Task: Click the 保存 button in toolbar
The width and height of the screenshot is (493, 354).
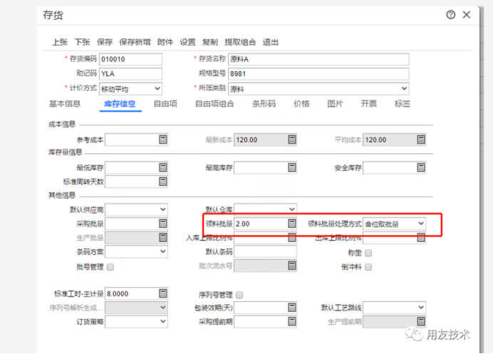Action: tap(104, 43)
